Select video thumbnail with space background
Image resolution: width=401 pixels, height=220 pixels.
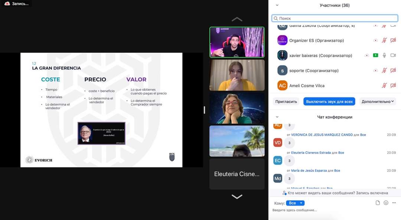pos(237,108)
